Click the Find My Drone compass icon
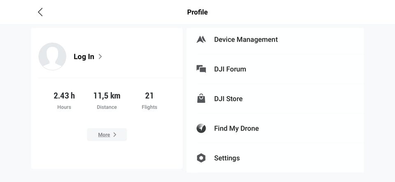395x182 pixels. (x=201, y=128)
